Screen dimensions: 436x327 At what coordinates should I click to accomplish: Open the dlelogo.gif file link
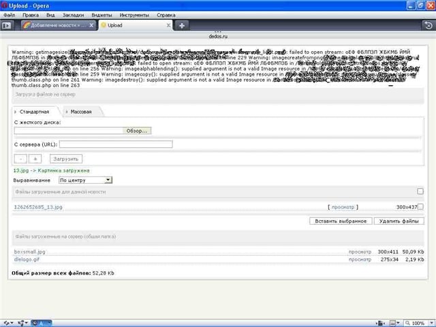point(27,260)
